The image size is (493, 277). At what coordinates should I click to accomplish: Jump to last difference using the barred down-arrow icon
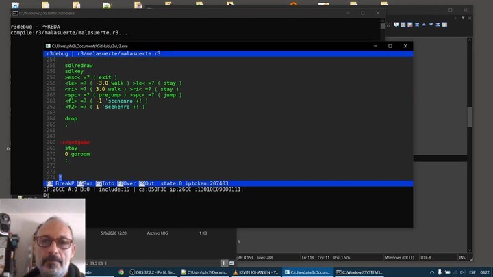(x=438, y=25)
